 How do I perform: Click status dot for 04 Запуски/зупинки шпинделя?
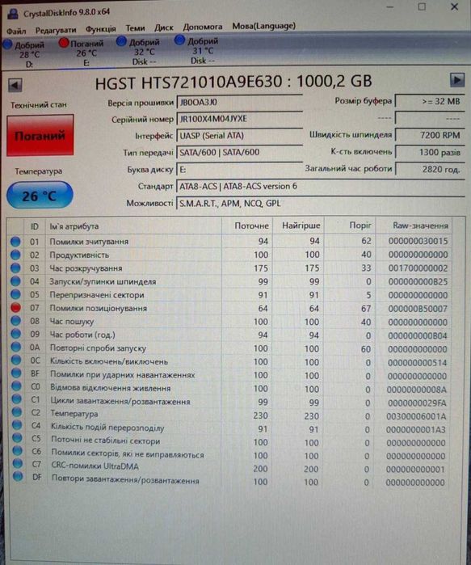[x=15, y=281]
